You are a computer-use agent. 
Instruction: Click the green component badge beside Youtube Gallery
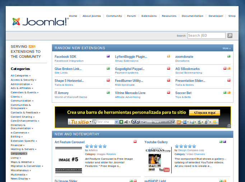point(221,141)
